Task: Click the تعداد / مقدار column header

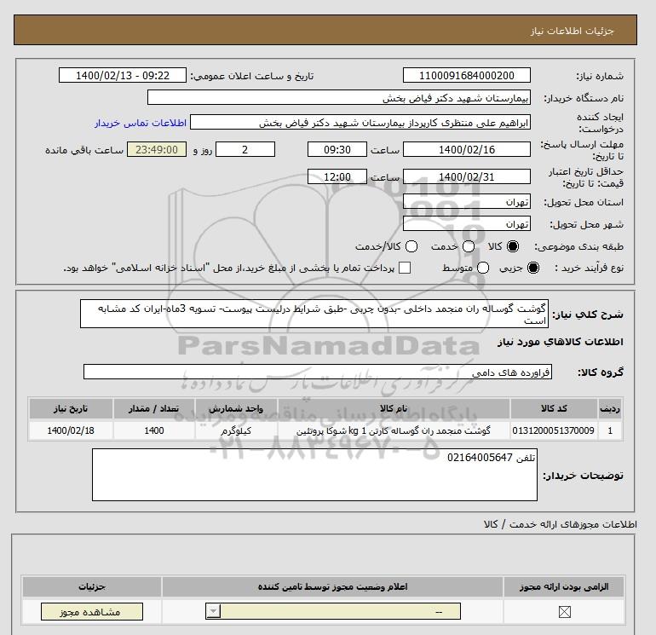Action: click(x=154, y=408)
